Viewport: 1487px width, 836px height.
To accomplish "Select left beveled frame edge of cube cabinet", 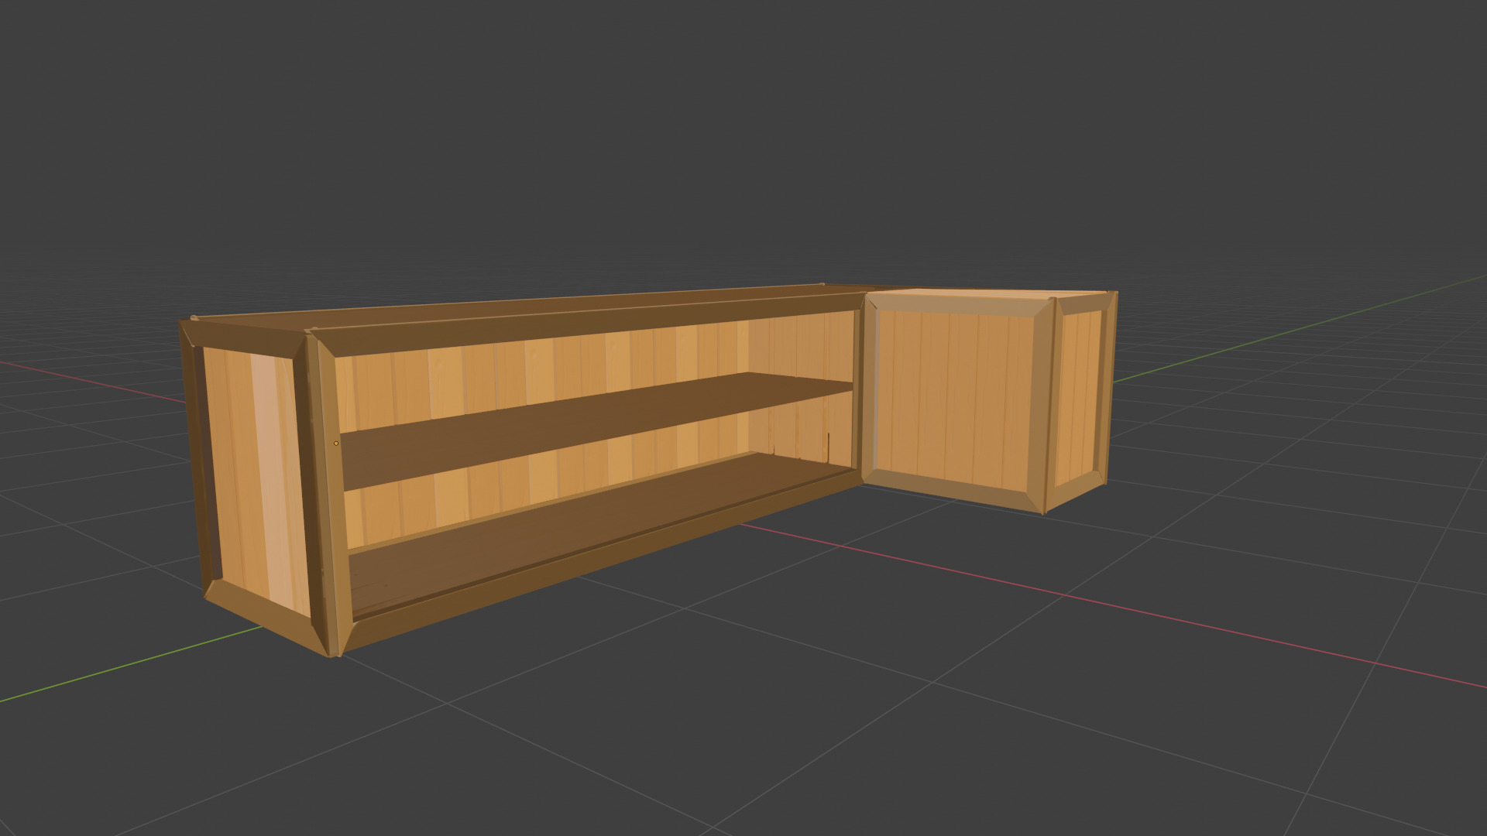I will tap(870, 387).
